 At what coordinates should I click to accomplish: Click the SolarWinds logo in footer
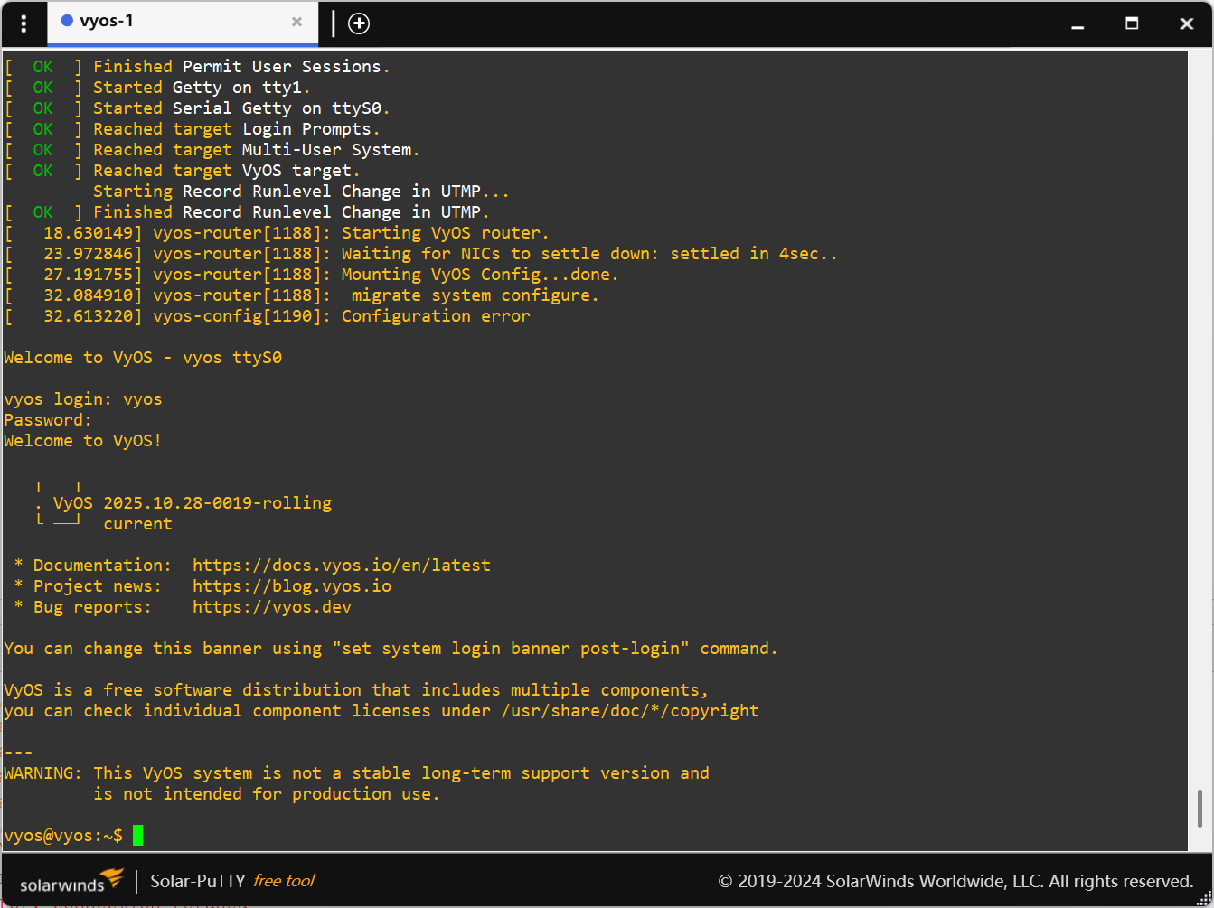72,881
